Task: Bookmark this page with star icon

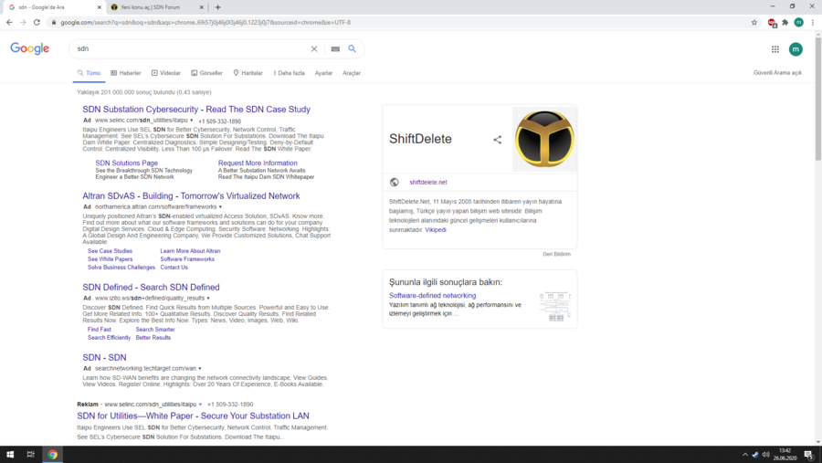Action: point(754,23)
